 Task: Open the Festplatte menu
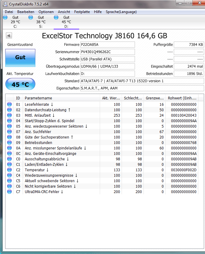click(82, 12)
